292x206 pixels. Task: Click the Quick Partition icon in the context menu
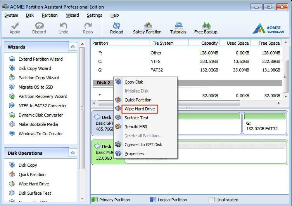coord(118,100)
